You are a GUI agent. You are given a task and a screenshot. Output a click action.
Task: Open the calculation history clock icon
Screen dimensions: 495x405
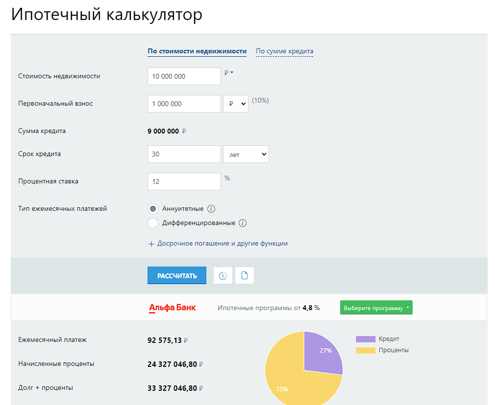(x=223, y=275)
